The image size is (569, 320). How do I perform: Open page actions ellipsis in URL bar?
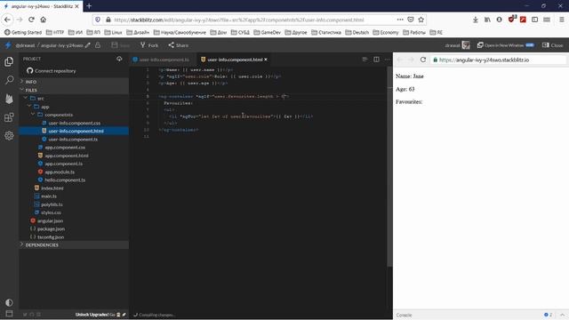click(400, 20)
